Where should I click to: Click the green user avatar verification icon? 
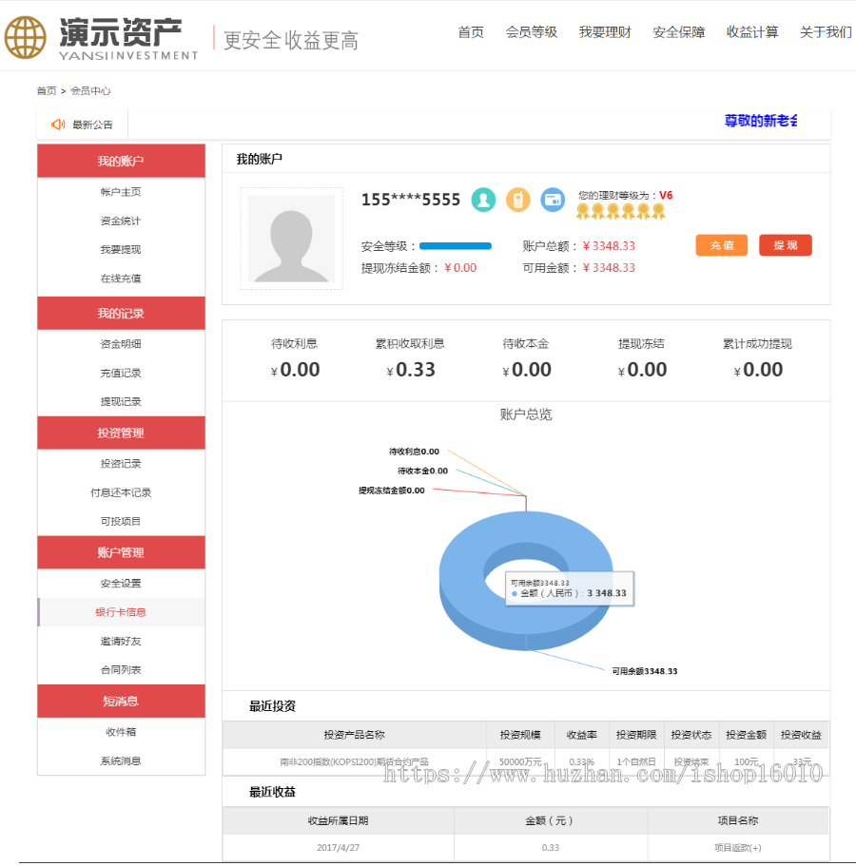(x=483, y=201)
